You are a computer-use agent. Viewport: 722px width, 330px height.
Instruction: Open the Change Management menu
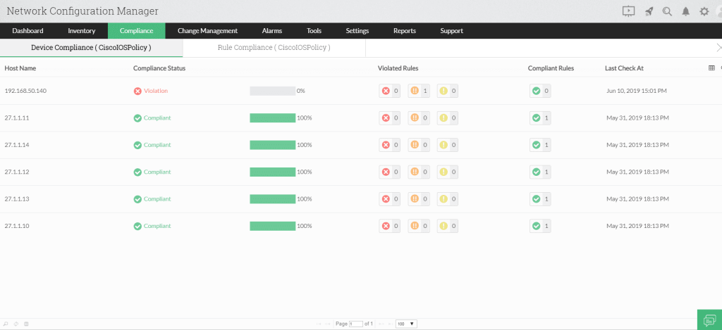207,31
